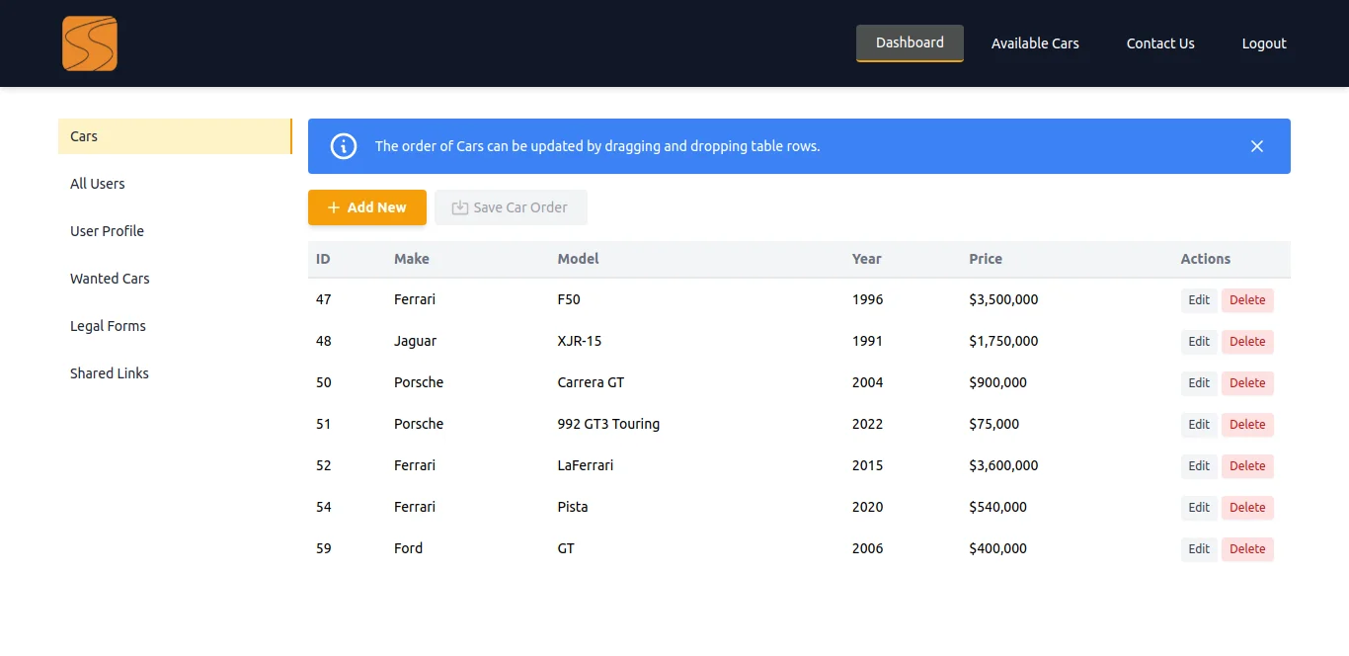This screenshot has width=1349, height=656.
Task: Click the orange S logo icon
Action: coord(90,43)
